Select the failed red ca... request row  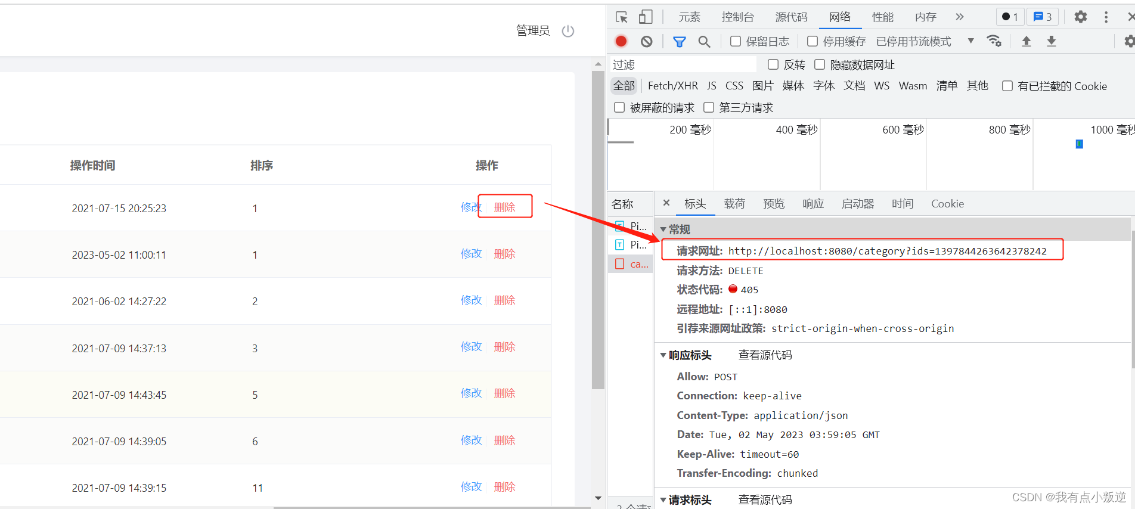click(631, 264)
